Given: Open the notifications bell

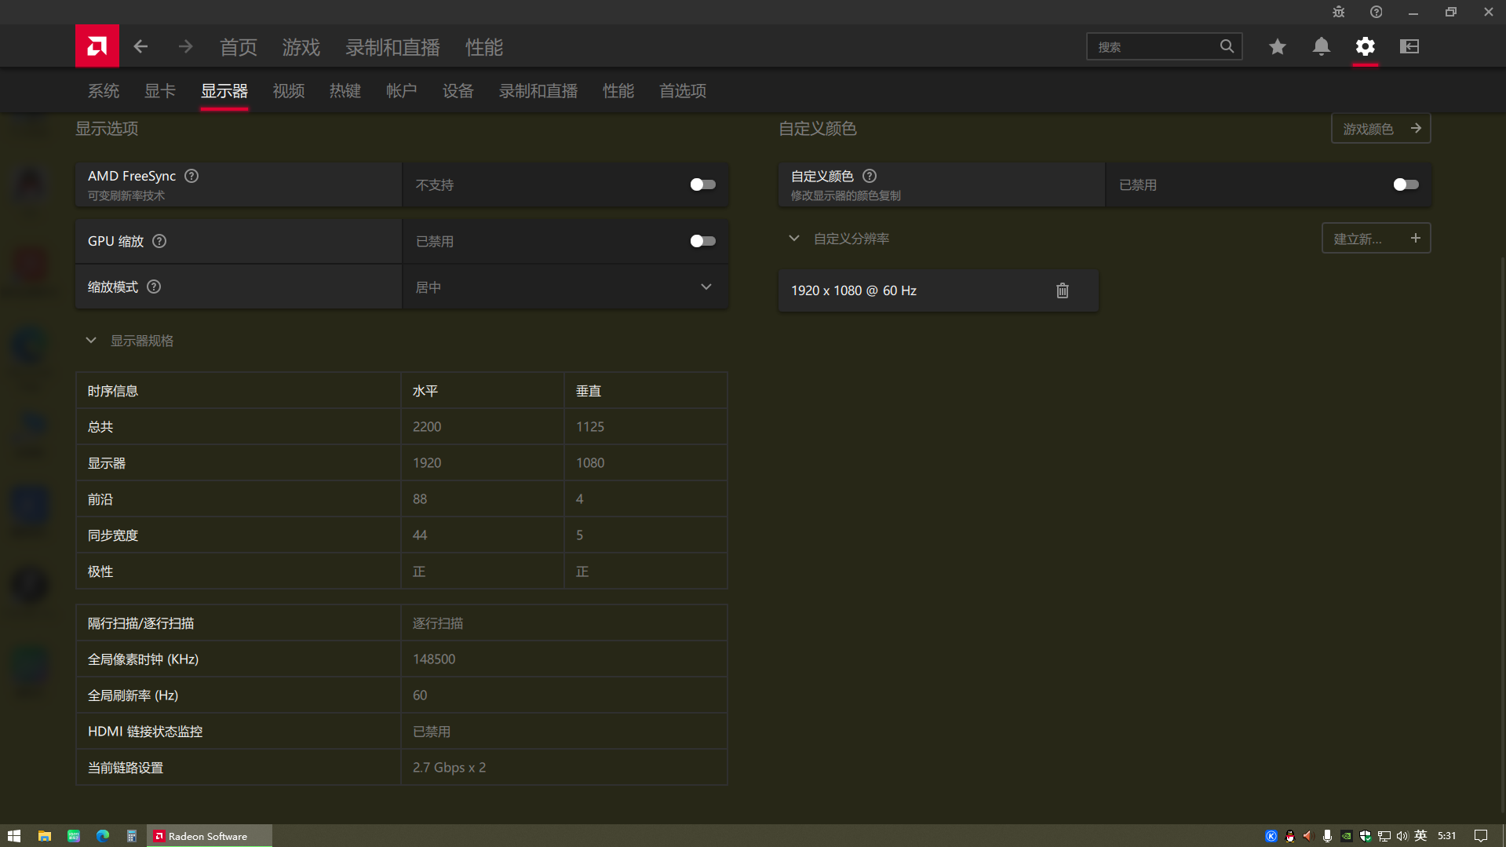Looking at the screenshot, I should 1321,46.
